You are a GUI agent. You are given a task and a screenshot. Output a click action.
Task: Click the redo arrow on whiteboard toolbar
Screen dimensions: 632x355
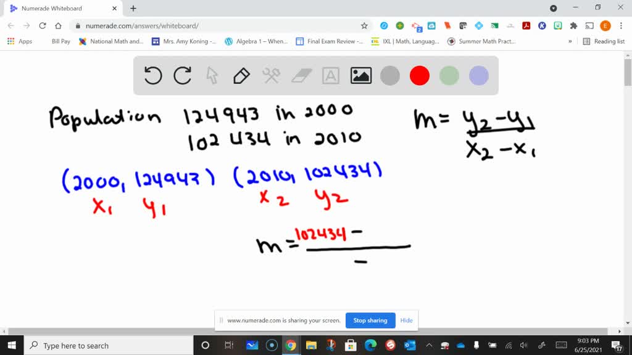pyautogui.click(x=183, y=76)
